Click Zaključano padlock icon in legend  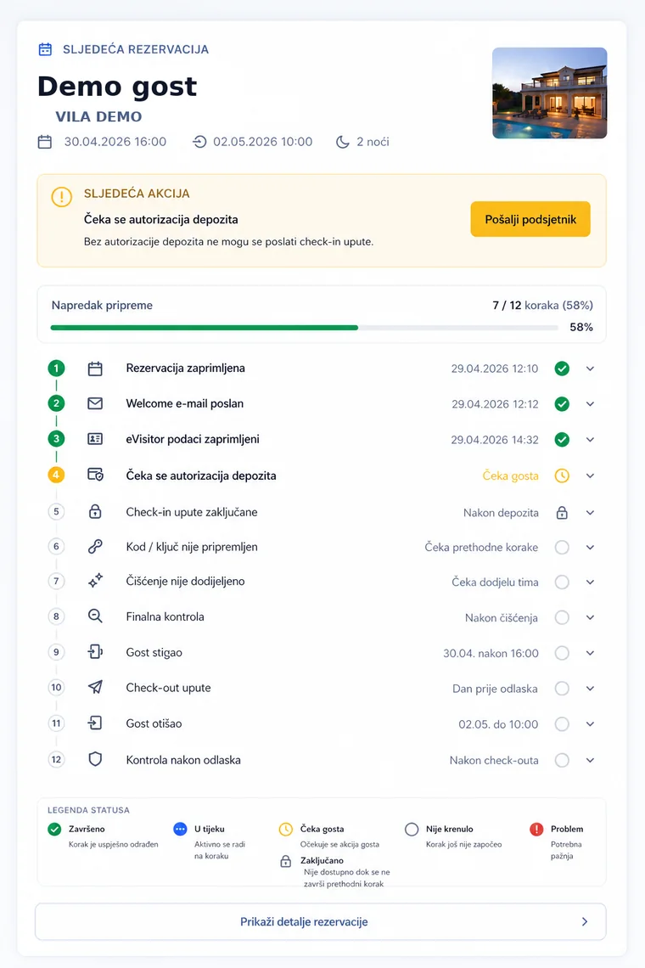click(x=285, y=861)
